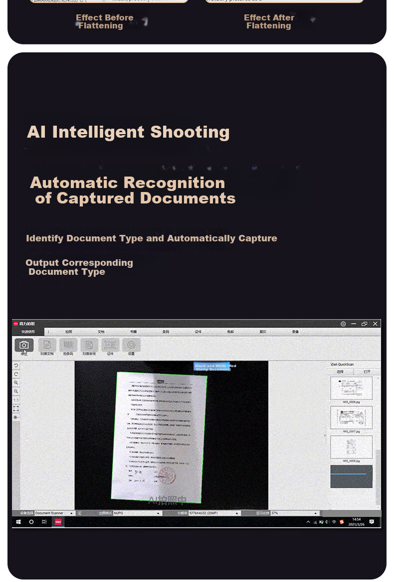Select the IMG_0007.jpg thumbnail
This screenshot has height=582, width=394.
pyautogui.click(x=351, y=417)
